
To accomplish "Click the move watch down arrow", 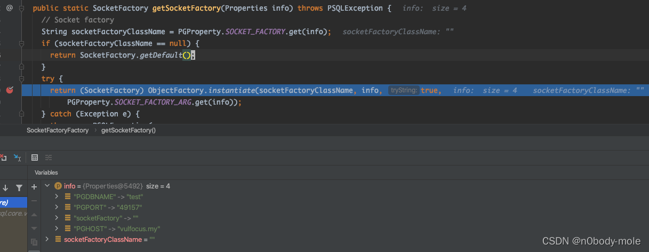I will tap(35, 228).
